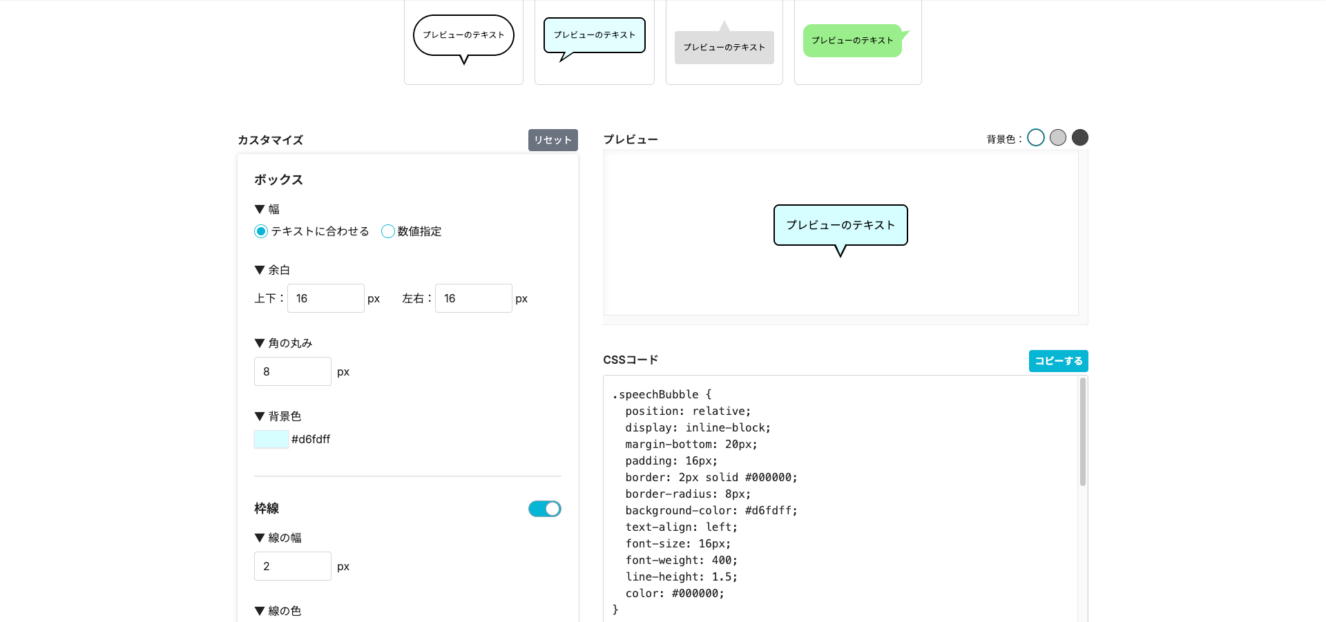1326x622 pixels.
Task: Click the 角の丸み radius input field
Action: pos(292,372)
